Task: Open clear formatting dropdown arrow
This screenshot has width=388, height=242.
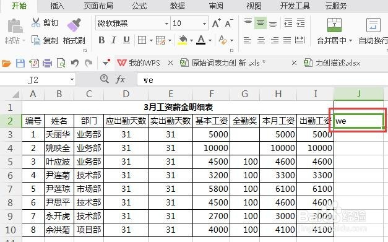Action: point(231,40)
